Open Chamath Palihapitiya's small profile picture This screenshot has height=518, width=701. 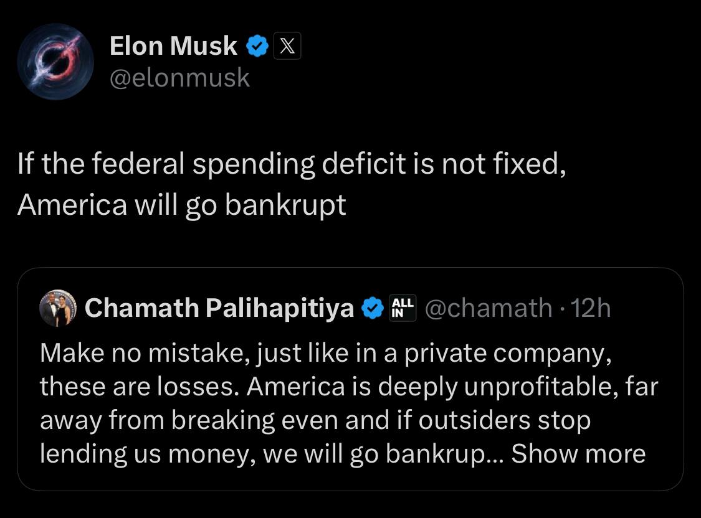57,309
